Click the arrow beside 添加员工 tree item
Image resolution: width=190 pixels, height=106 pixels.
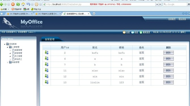tap(10, 59)
